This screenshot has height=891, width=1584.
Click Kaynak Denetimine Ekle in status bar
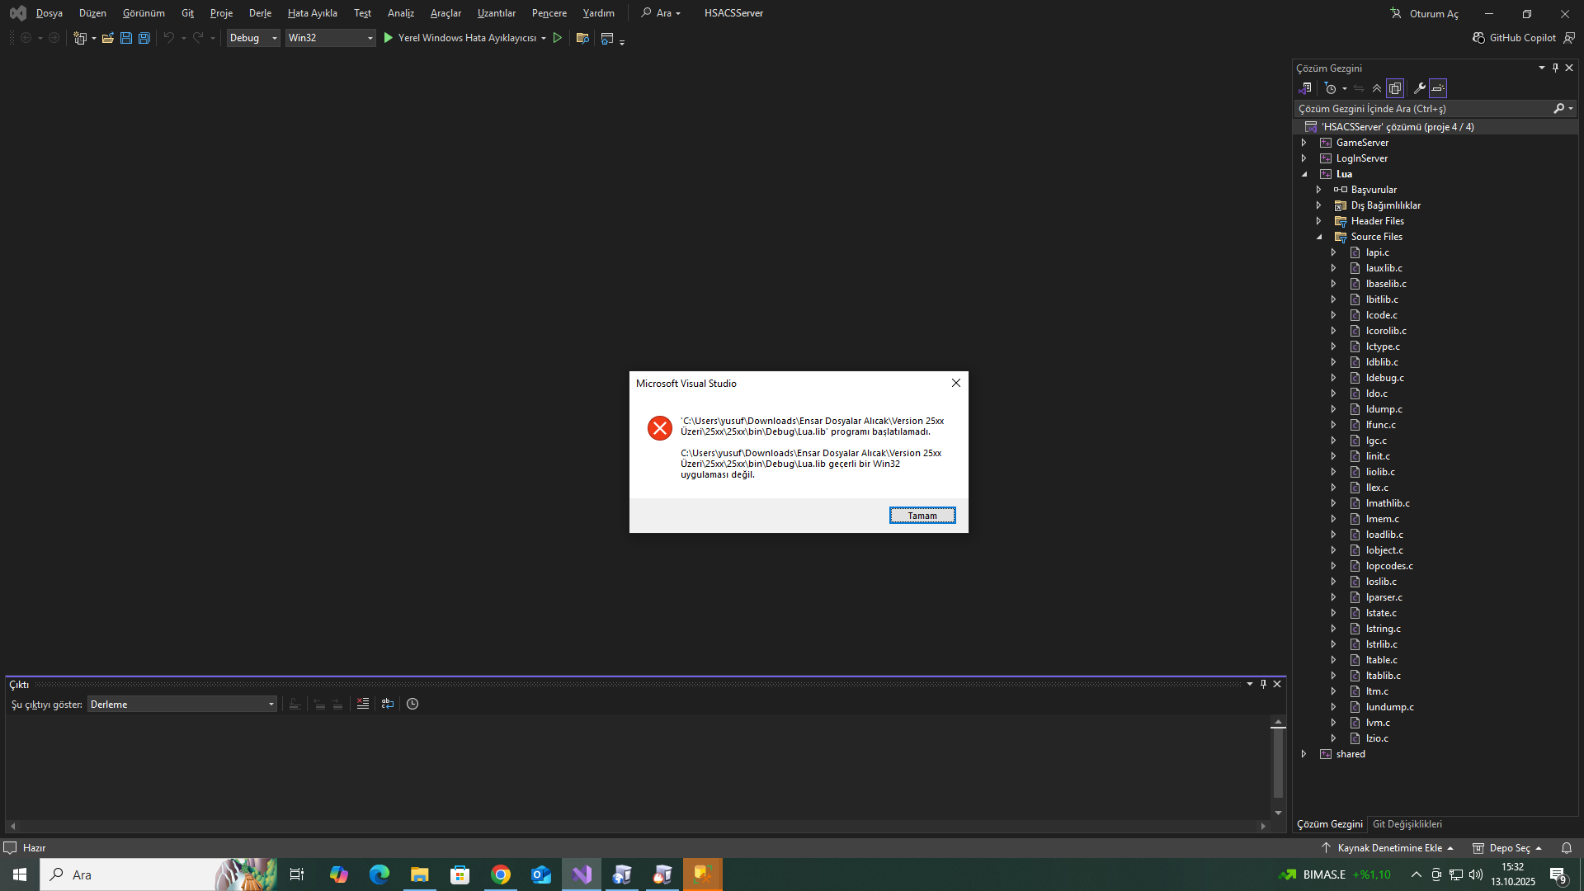coord(1388,848)
